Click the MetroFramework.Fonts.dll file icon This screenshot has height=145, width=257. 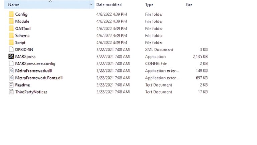11,78
